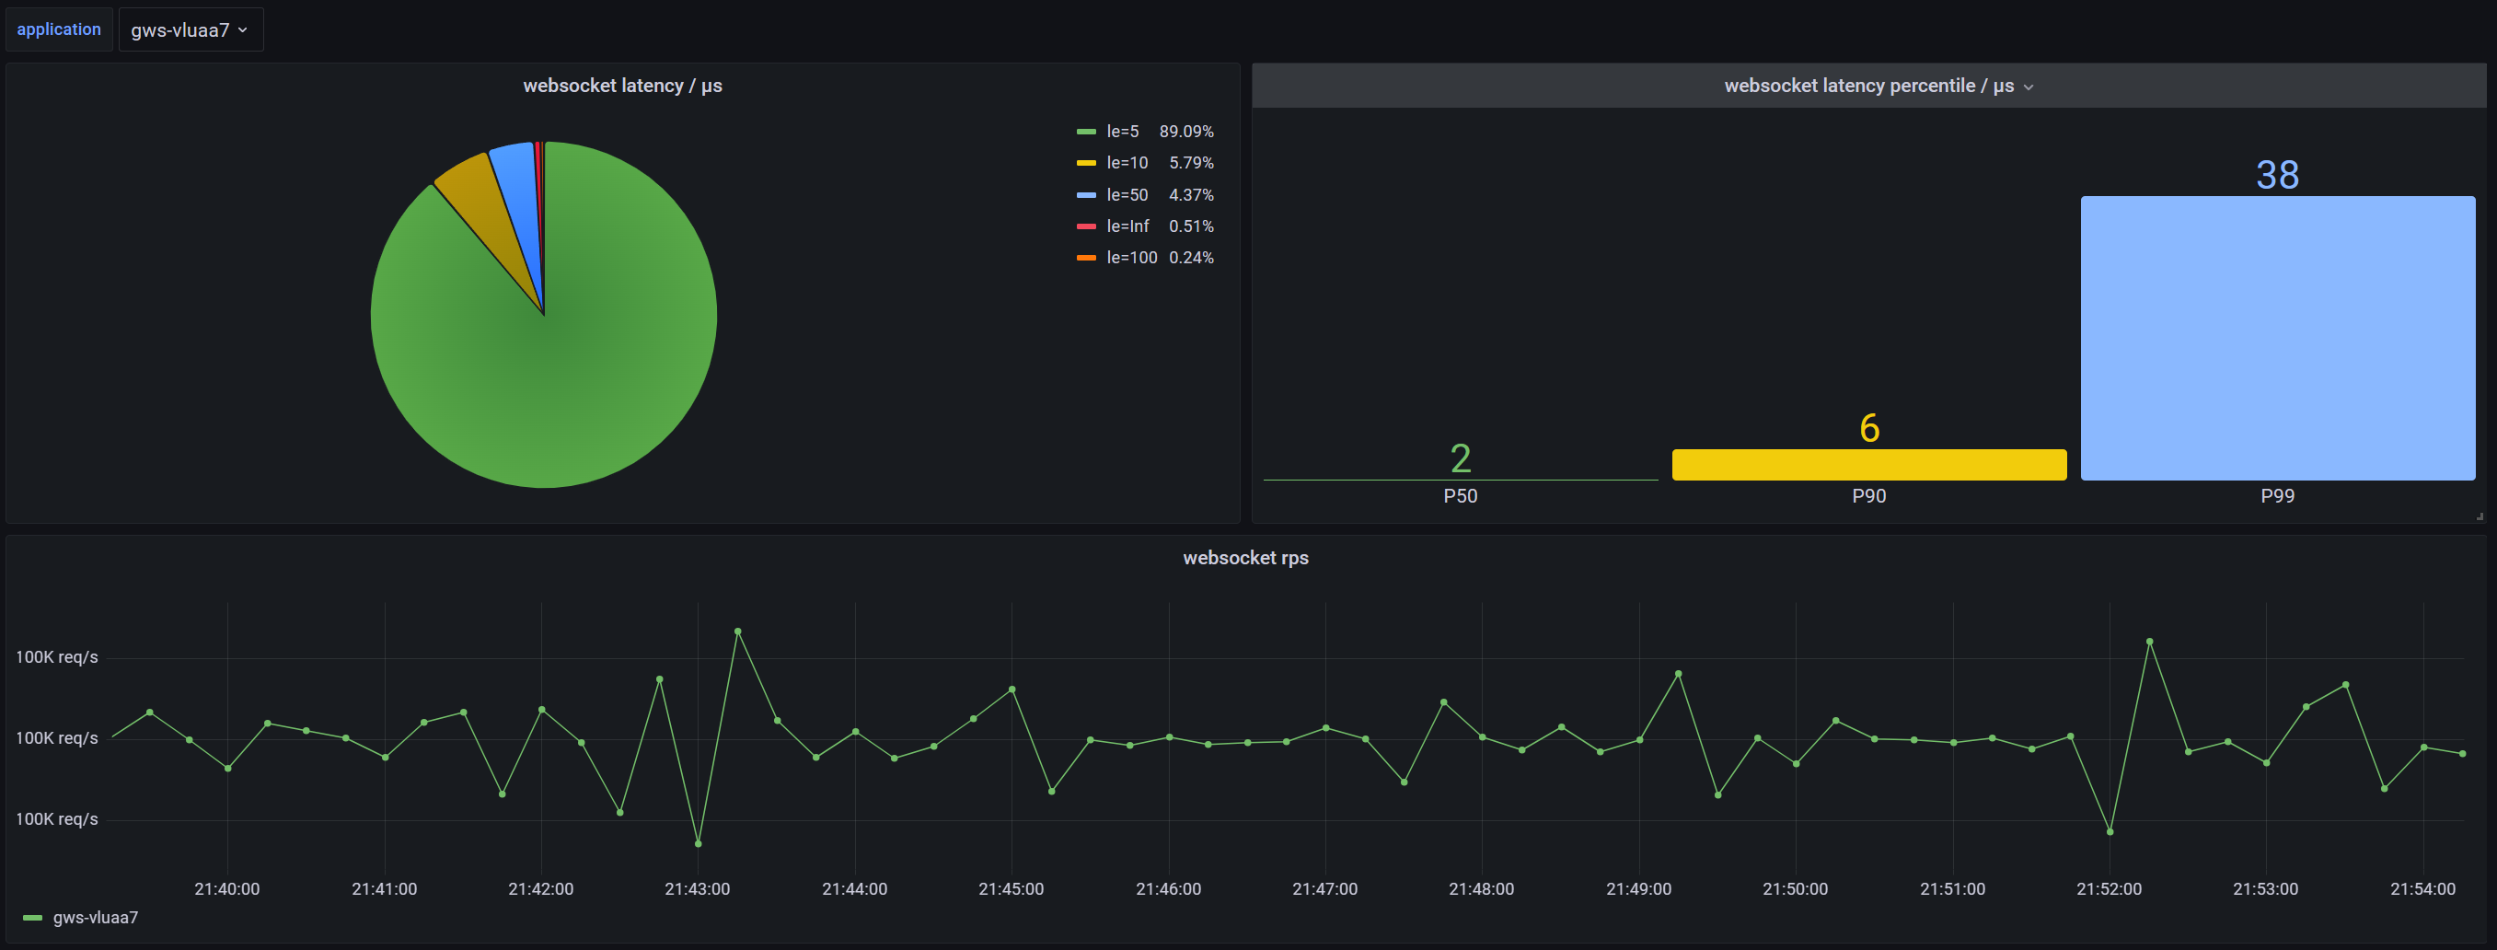The height and width of the screenshot is (950, 2497).
Task: Click the 89.09% legend value
Action: (1186, 132)
